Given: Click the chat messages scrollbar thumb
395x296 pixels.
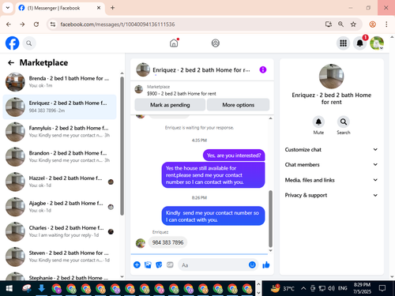Looking at the screenshot, I should point(270,219).
